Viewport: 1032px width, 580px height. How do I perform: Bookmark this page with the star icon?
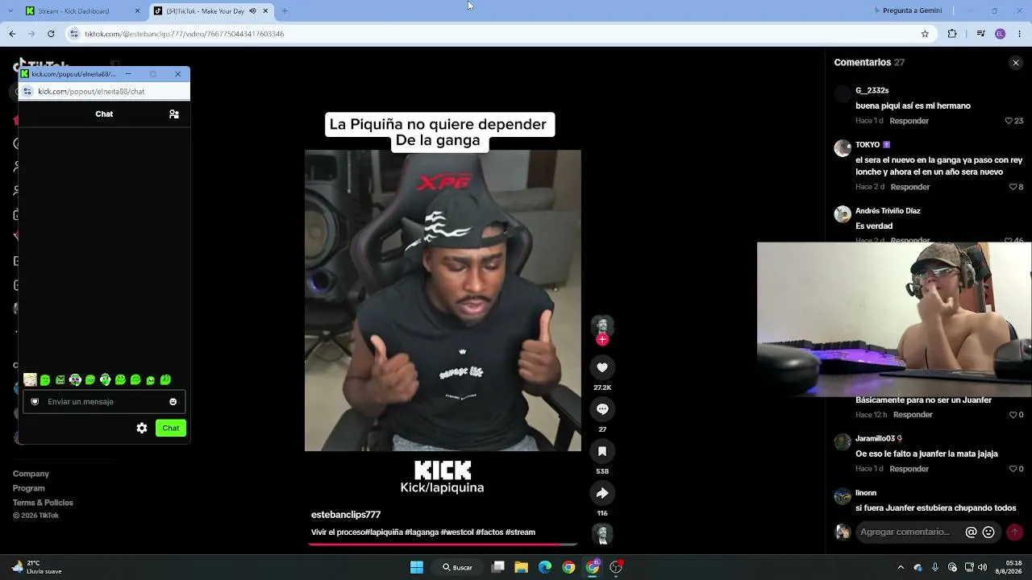[x=925, y=34]
